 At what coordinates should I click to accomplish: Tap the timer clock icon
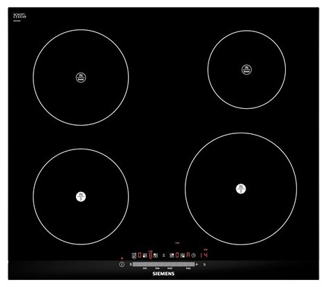pos(194,256)
